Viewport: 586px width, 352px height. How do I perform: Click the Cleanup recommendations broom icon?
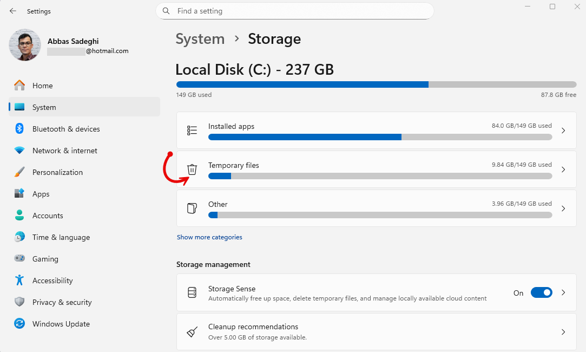192,332
